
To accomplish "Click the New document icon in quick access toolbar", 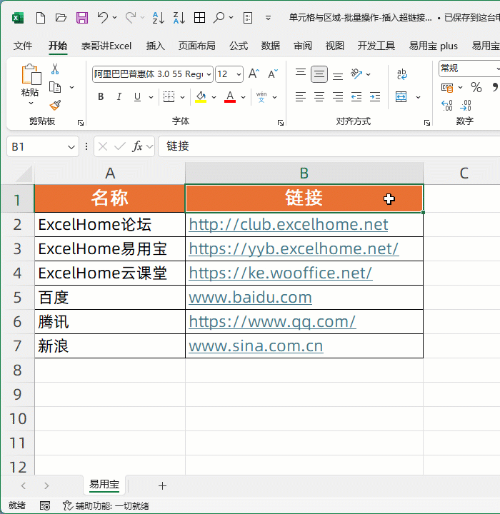I will [40, 18].
